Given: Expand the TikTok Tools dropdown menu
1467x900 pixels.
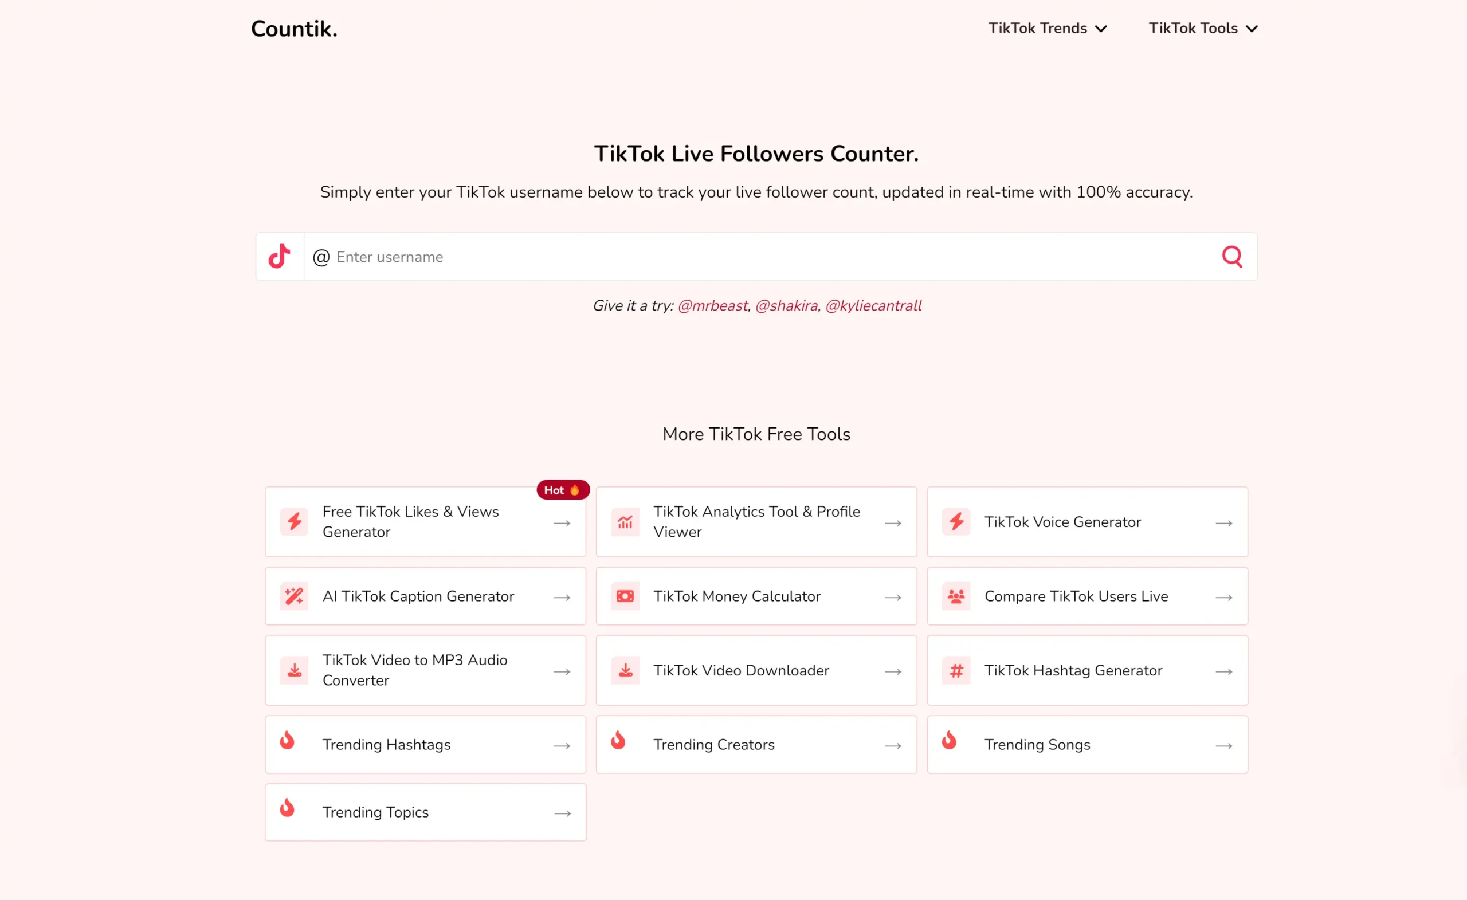Looking at the screenshot, I should click(x=1203, y=28).
